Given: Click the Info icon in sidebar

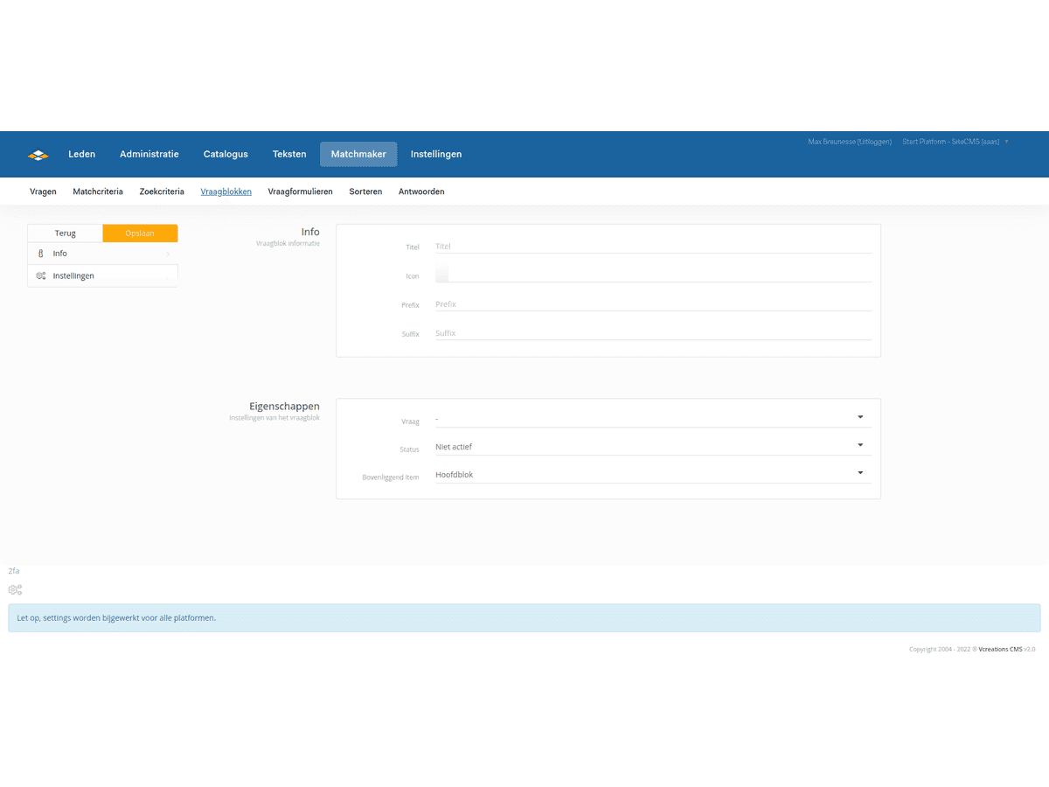Looking at the screenshot, I should (x=40, y=254).
